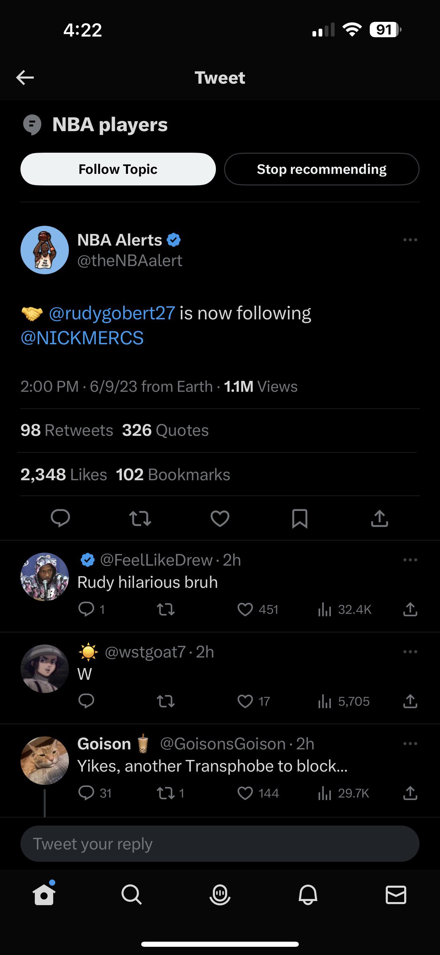This screenshot has width=440, height=955.
Task: Open the Search tab
Action: click(131, 895)
